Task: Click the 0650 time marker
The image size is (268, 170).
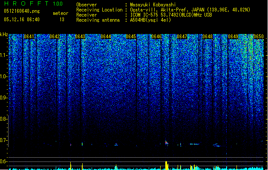Action: point(259,37)
